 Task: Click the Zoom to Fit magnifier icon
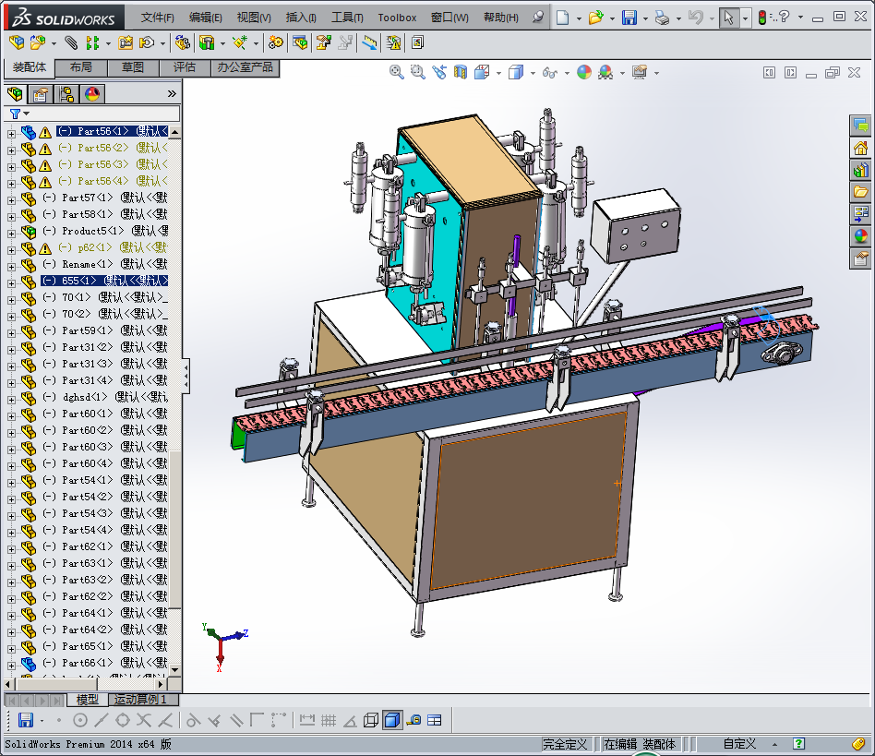pos(397,73)
